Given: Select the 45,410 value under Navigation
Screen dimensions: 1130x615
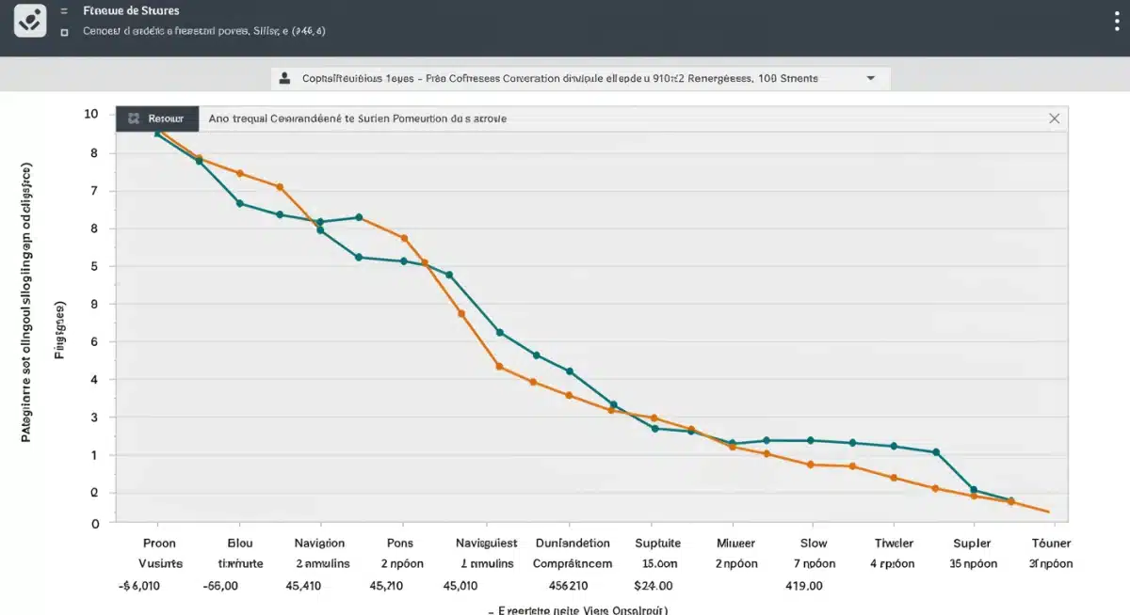Looking at the screenshot, I should coord(303,585).
